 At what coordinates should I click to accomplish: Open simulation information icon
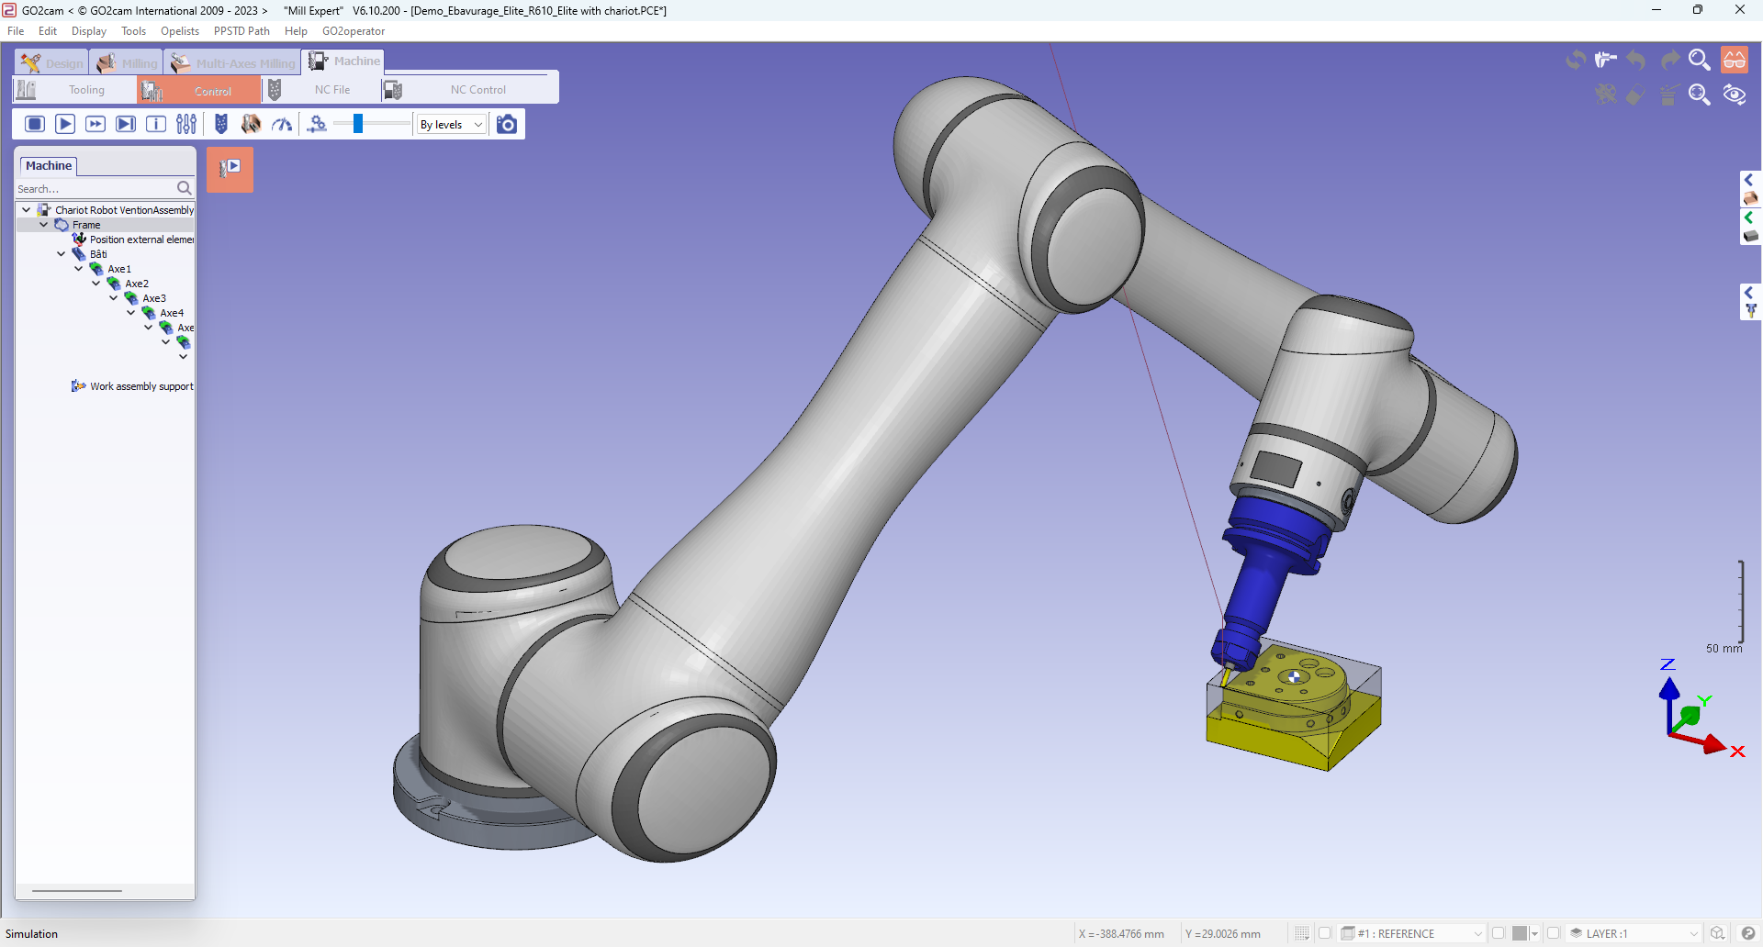156,124
